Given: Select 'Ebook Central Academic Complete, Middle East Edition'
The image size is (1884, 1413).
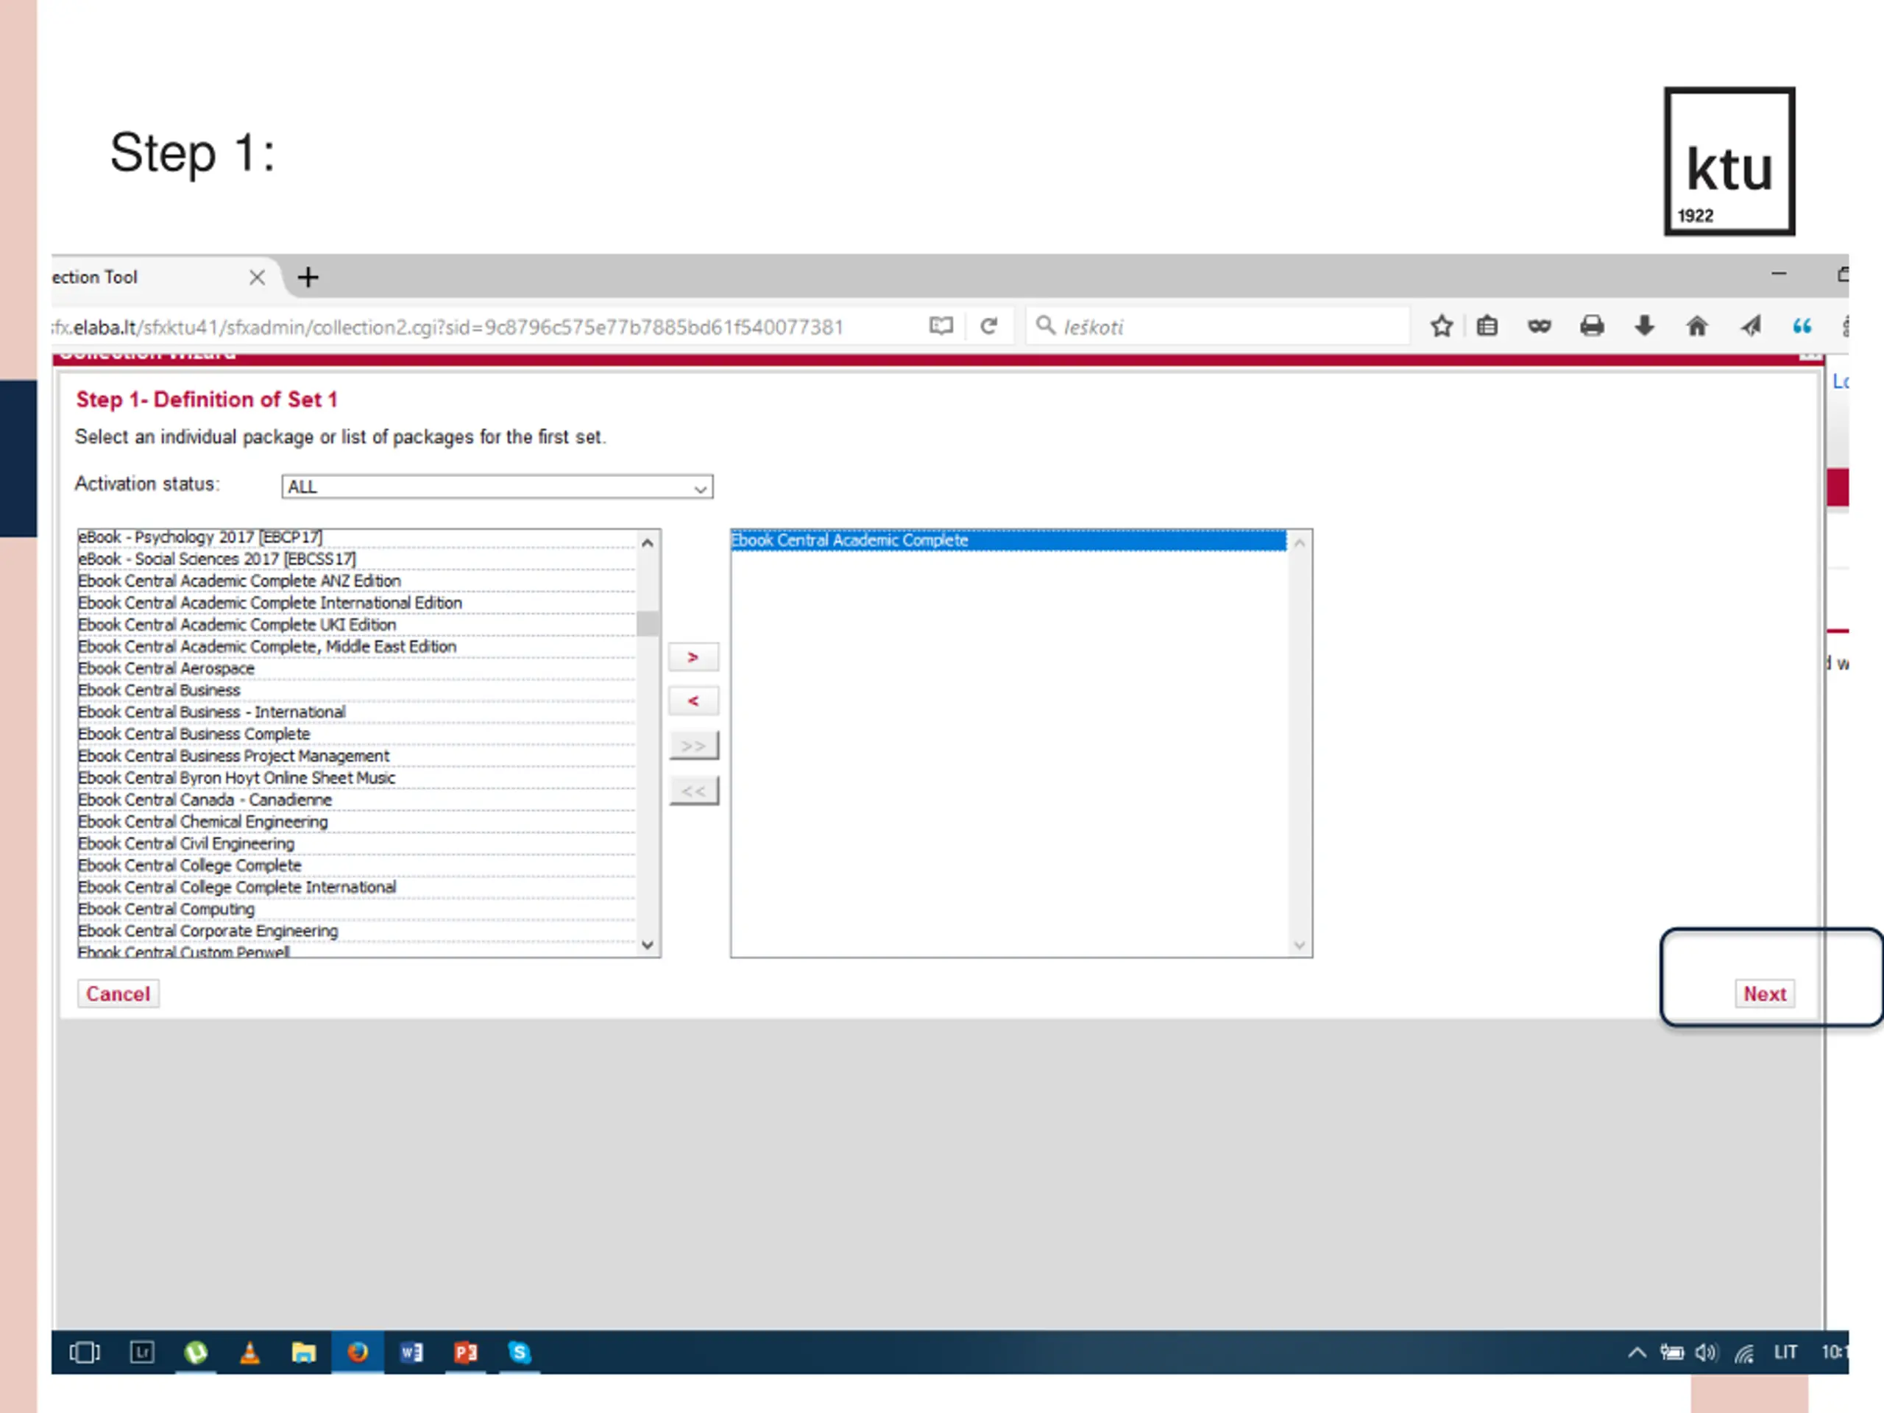Looking at the screenshot, I should 356,646.
